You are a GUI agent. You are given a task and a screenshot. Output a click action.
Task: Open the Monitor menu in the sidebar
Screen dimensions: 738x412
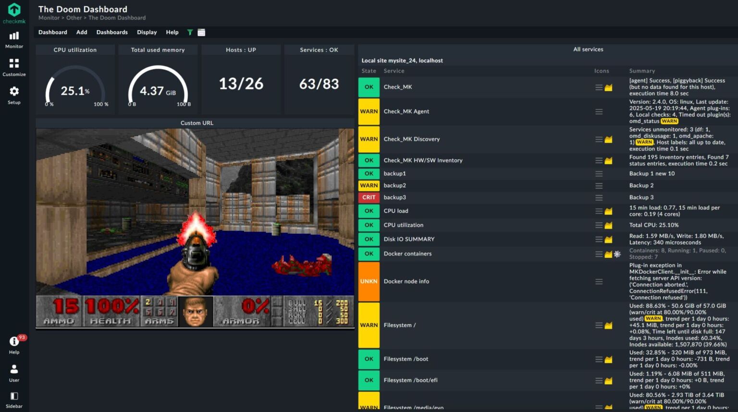[x=14, y=38]
